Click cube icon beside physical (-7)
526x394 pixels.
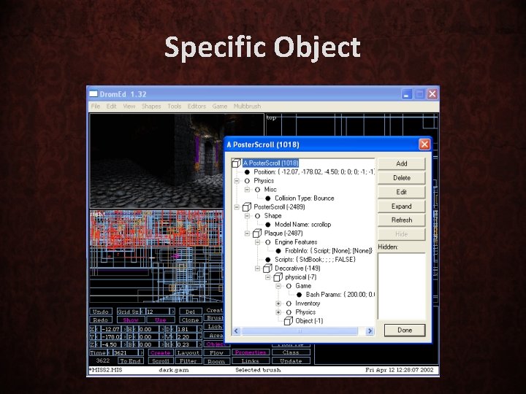[278, 277]
